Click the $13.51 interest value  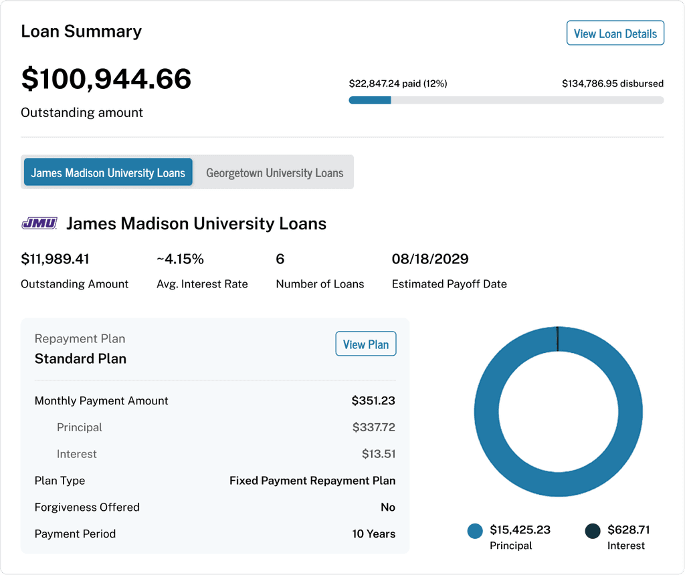(x=379, y=453)
